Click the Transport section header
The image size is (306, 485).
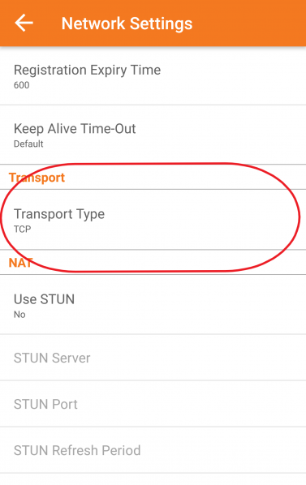pos(37,178)
